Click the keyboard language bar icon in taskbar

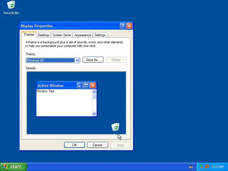pos(191,167)
